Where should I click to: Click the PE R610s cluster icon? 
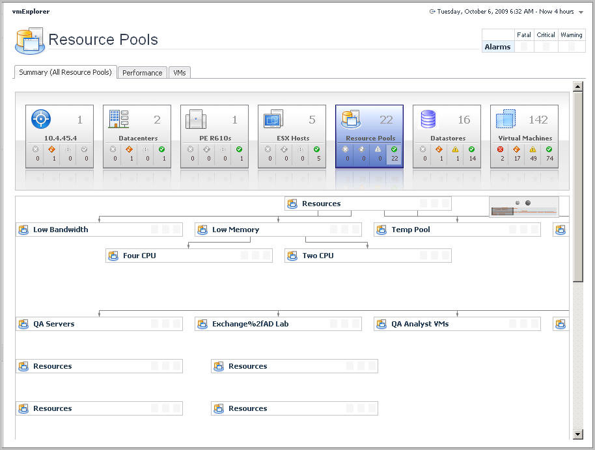[x=196, y=120]
